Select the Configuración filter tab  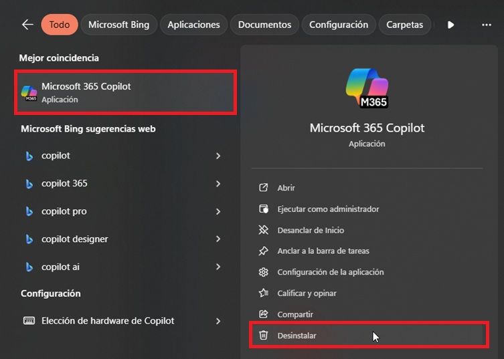point(339,25)
